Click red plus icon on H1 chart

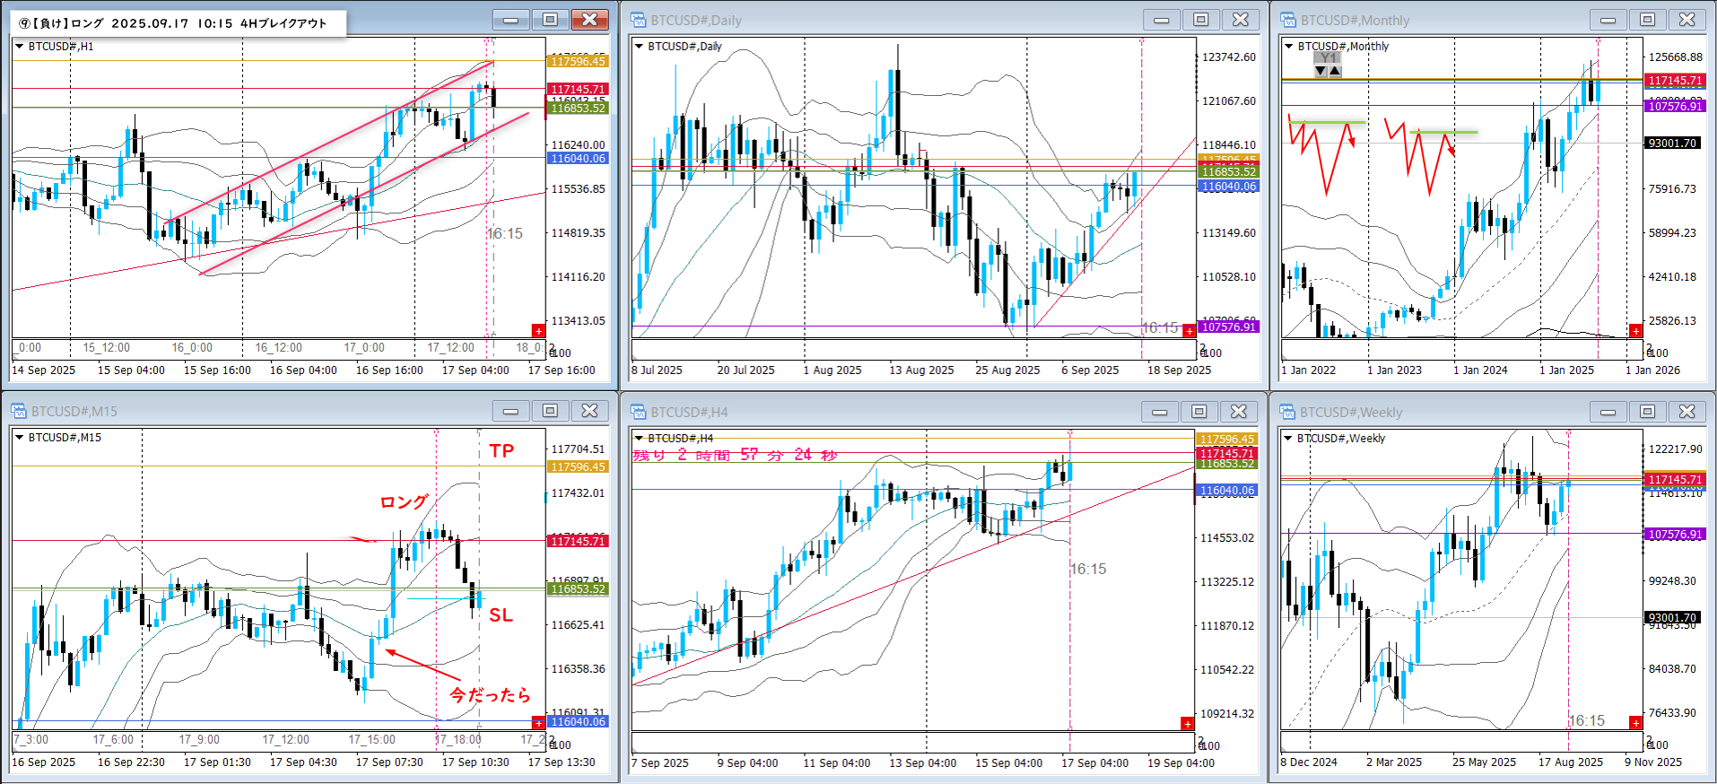tap(538, 331)
